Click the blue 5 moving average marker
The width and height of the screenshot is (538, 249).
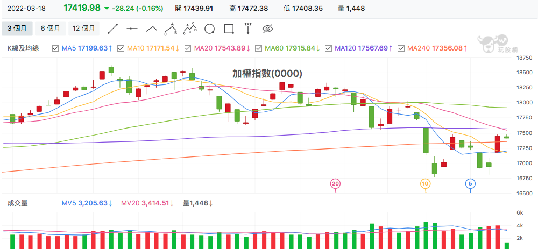[470, 184]
